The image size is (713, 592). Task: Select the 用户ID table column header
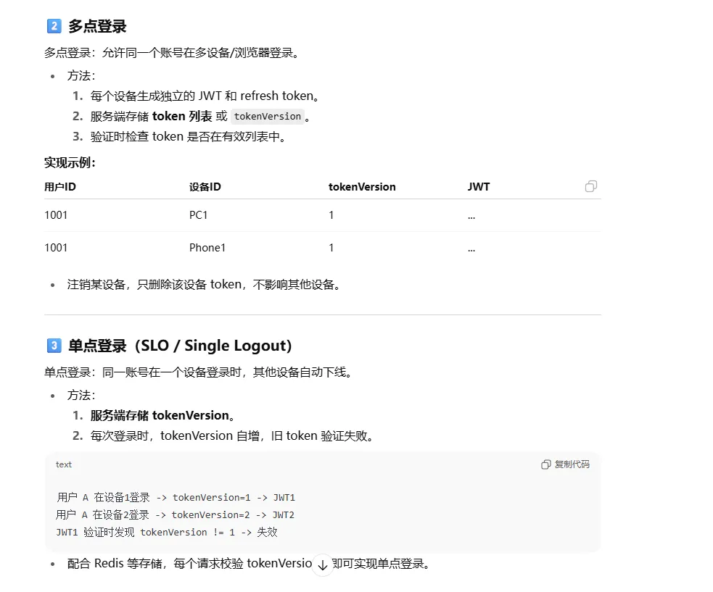60,187
